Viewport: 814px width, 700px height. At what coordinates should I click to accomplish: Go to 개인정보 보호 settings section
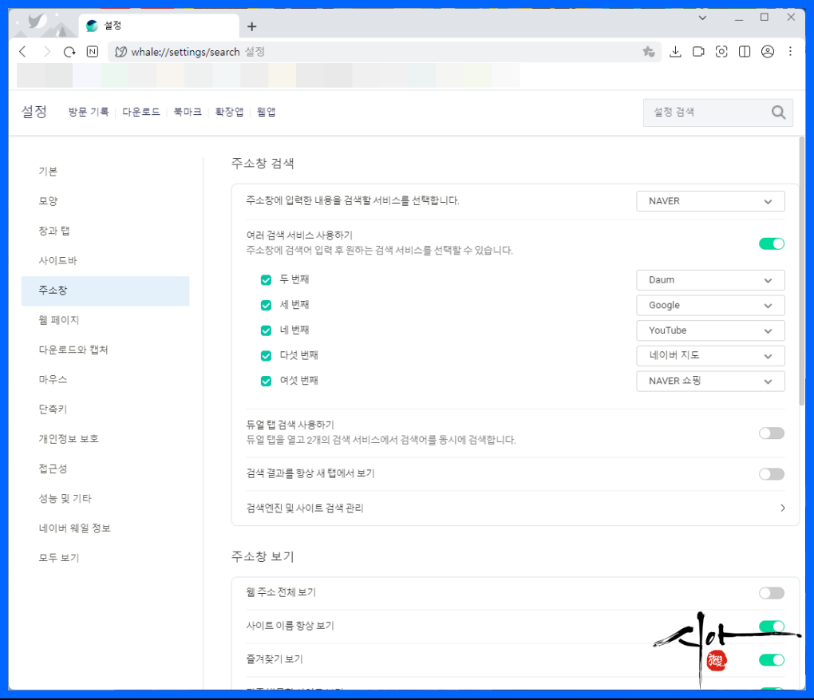coord(69,439)
